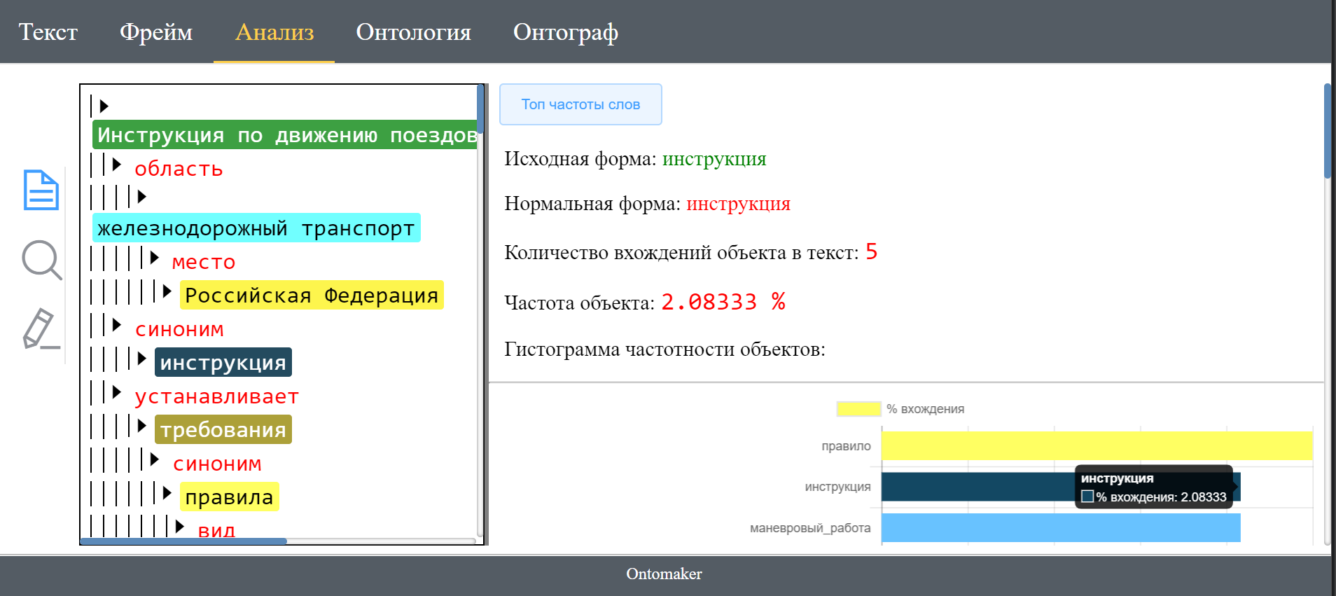Image resolution: width=1336 pixels, height=596 pixels.
Task: Click the green Исходная форма value инструкция
Action: tap(714, 159)
